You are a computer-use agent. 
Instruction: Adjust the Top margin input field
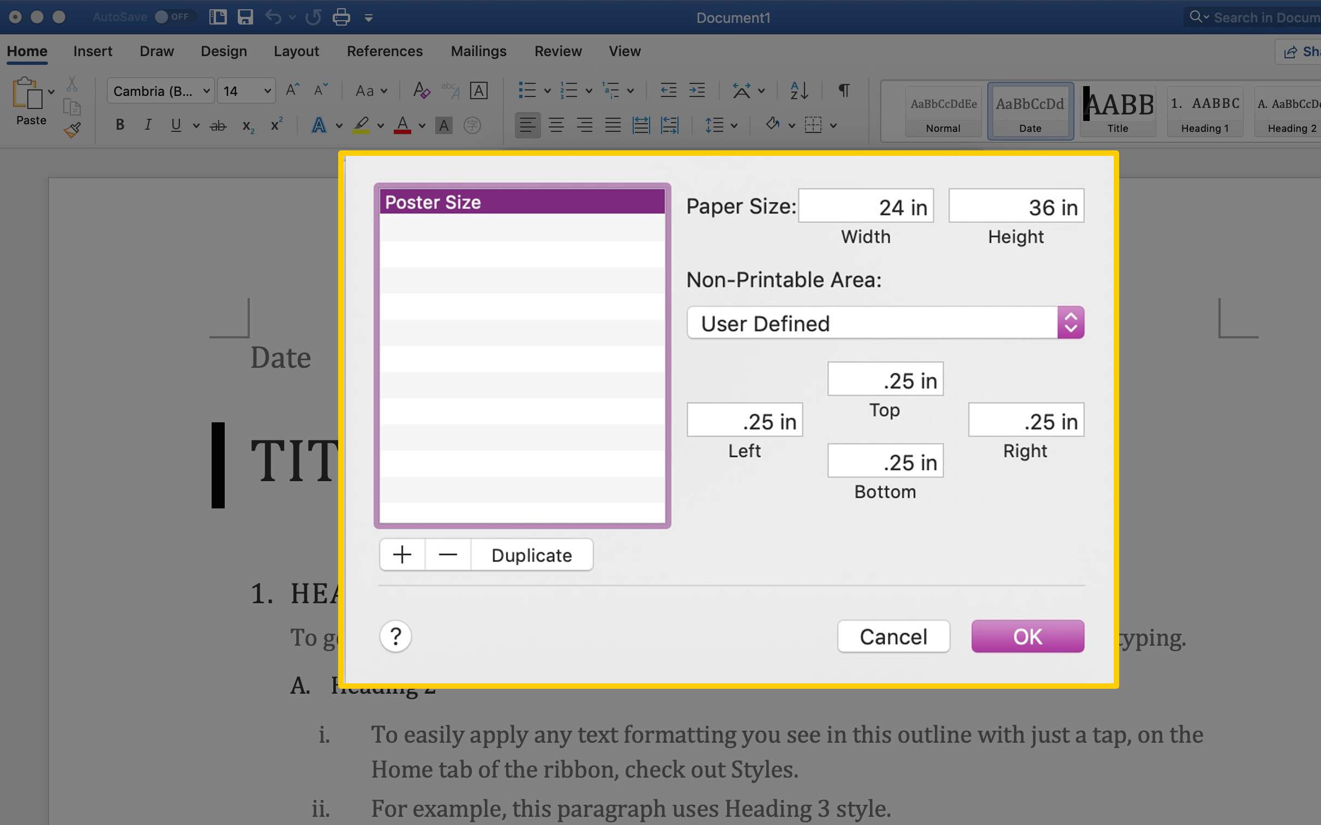click(885, 379)
